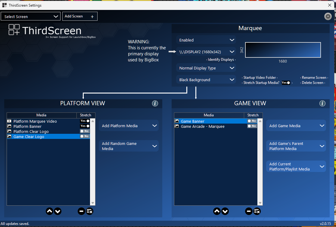
Task: Click the ThirdScreen logo icon
Action: pos(14,29)
